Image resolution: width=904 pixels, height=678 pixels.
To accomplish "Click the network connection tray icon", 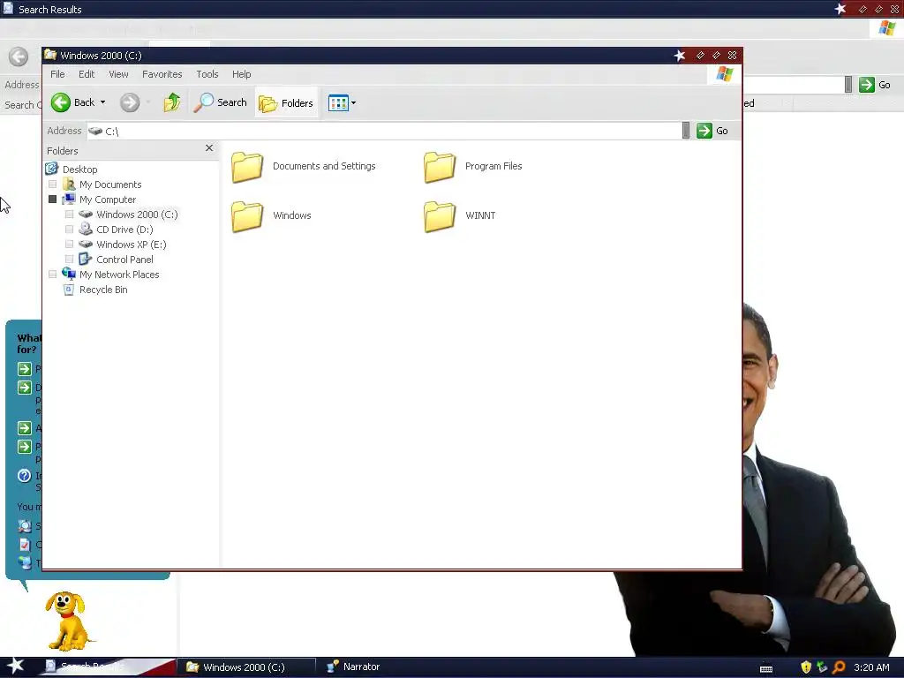I will tap(822, 667).
